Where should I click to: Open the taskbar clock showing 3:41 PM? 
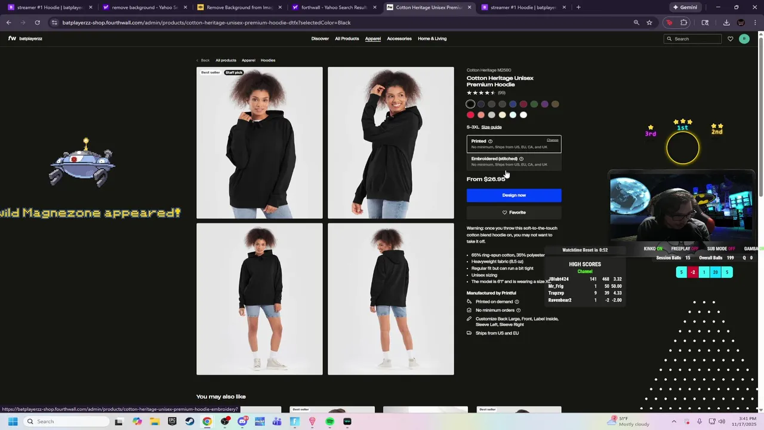pyautogui.click(x=747, y=422)
